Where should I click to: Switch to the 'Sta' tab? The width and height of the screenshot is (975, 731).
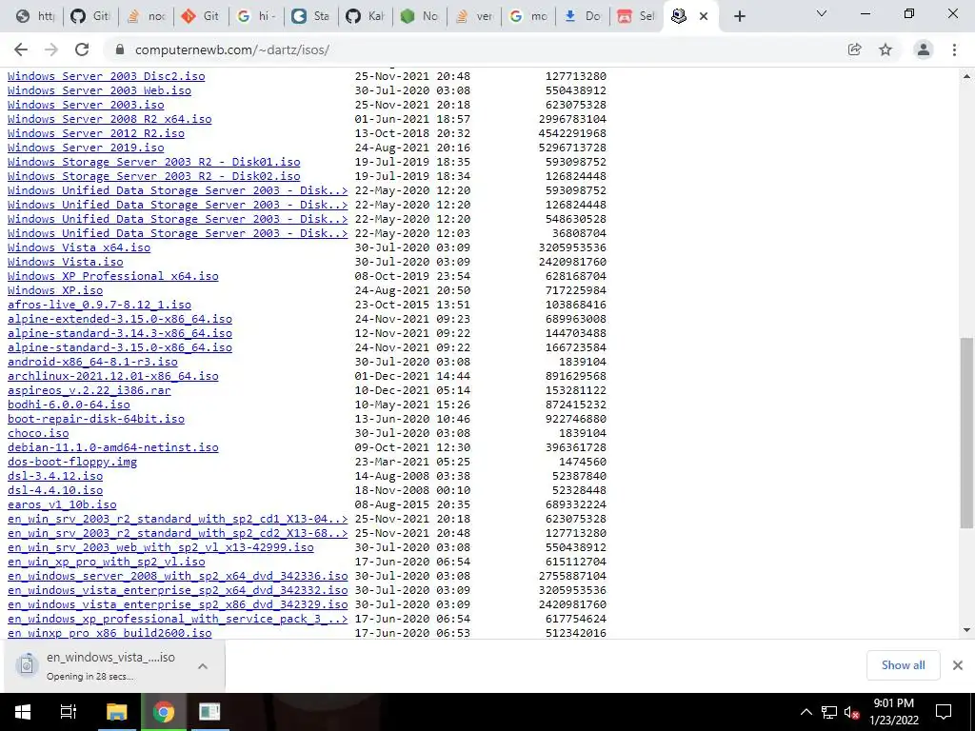tap(310, 16)
